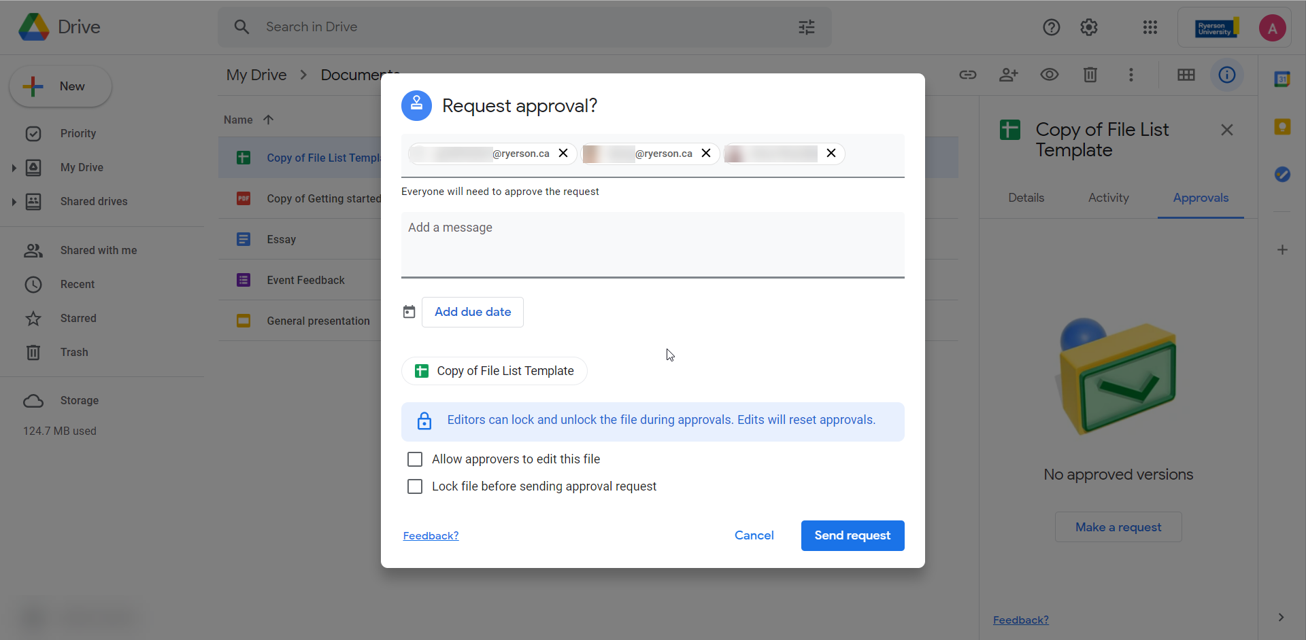Expand the Shared drives tree arrow
1306x640 pixels.
14,202
